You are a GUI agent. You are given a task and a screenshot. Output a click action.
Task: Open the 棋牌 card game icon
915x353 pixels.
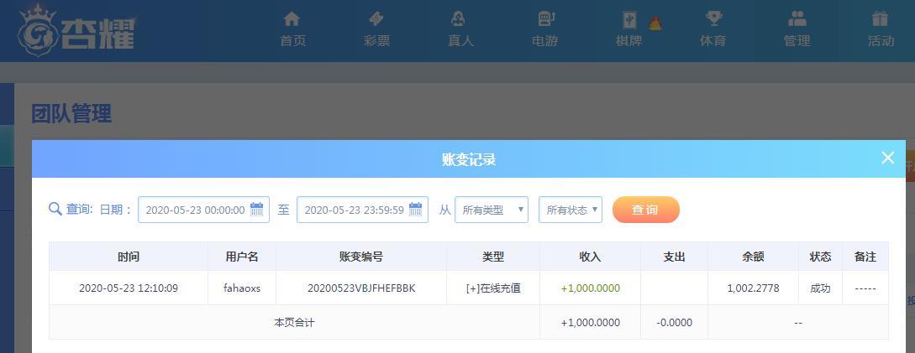pyautogui.click(x=629, y=20)
